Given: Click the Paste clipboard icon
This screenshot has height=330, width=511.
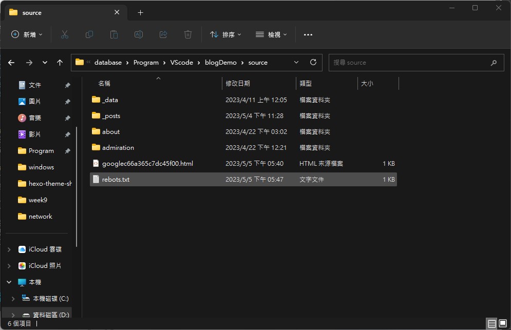Looking at the screenshot, I should point(113,34).
